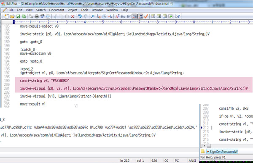Image resolution: width=253 pixels, height=163 pixels.
Task: Click the 'const/16 v2, 0x8' line
Action: point(234,108)
